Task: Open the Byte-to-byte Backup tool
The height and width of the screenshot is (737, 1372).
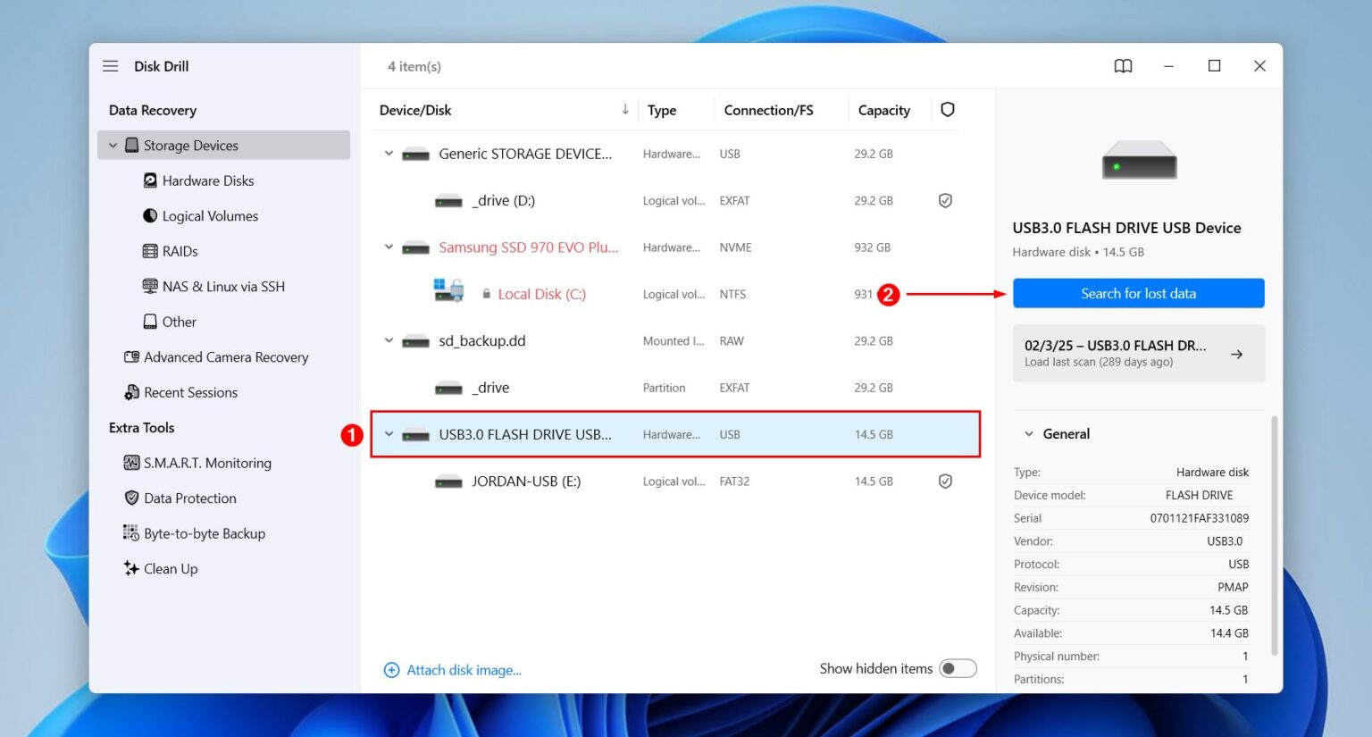Action: pos(204,533)
